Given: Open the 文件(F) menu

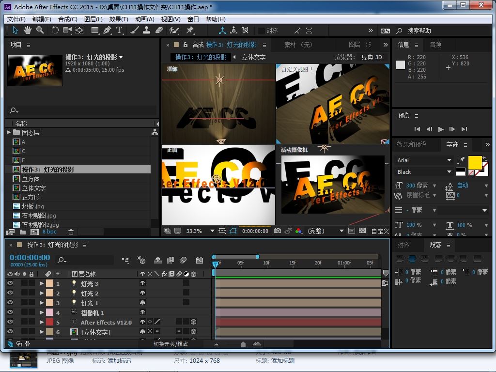Looking at the screenshot, I should pos(16,19).
